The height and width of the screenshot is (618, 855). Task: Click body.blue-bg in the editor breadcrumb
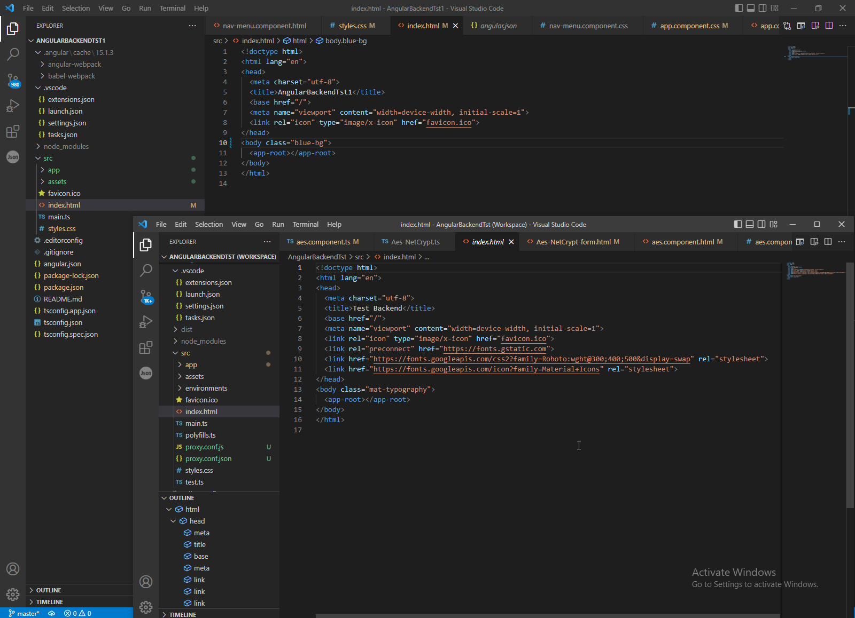345,41
